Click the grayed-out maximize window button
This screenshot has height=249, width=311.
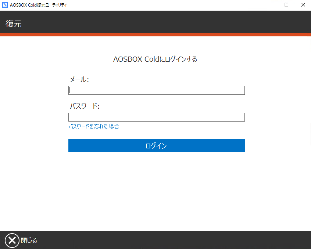click(x=286, y=5)
